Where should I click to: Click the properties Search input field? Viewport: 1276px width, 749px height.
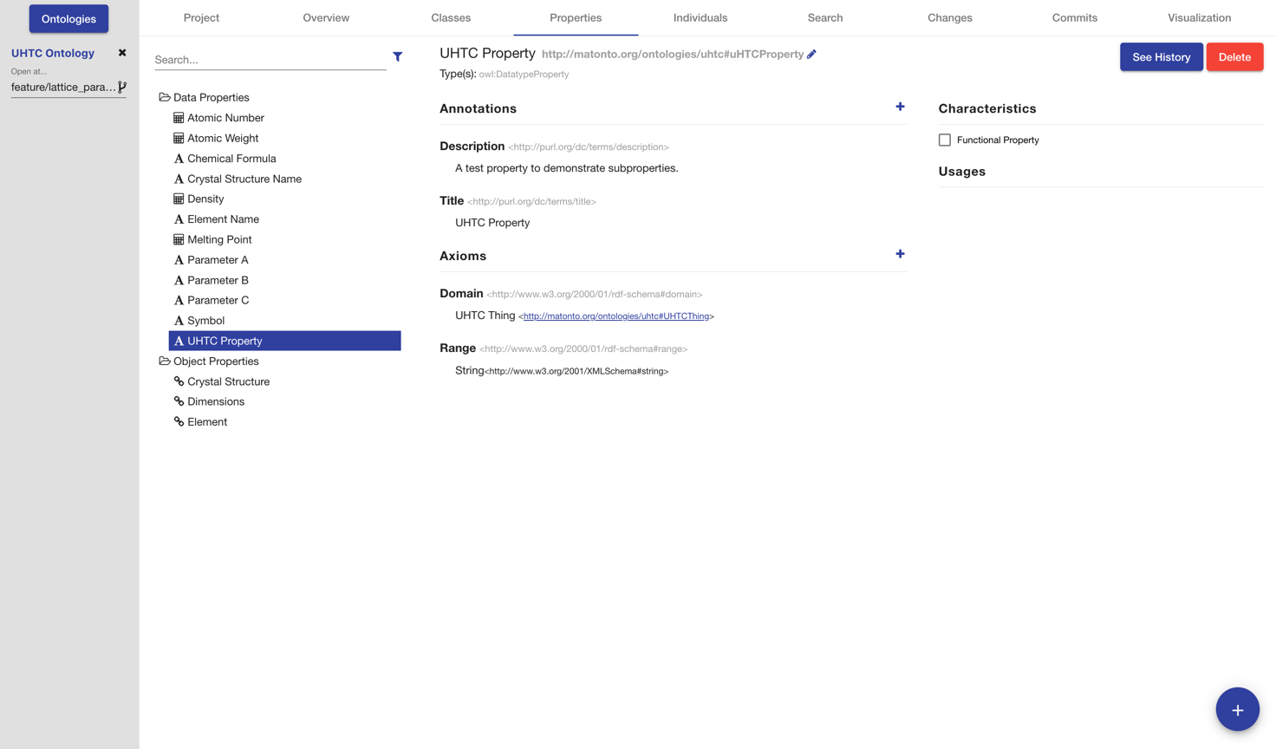[x=270, y=60]
